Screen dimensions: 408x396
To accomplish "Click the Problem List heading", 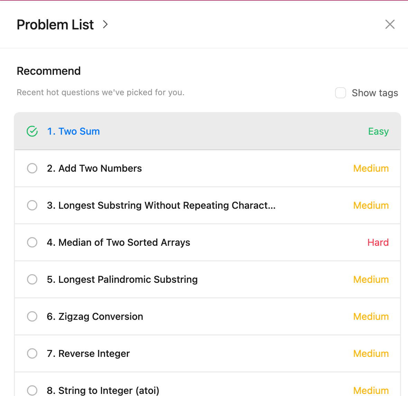I will 55,25.
